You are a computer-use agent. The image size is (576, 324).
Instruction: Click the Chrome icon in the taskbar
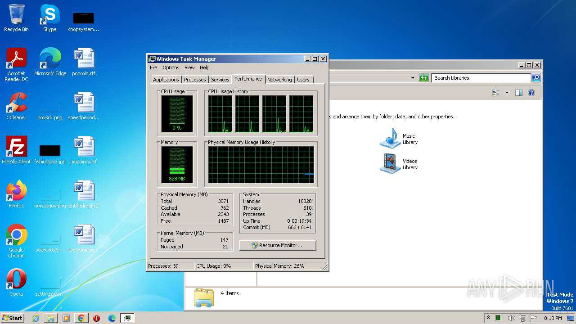(81, 318)
